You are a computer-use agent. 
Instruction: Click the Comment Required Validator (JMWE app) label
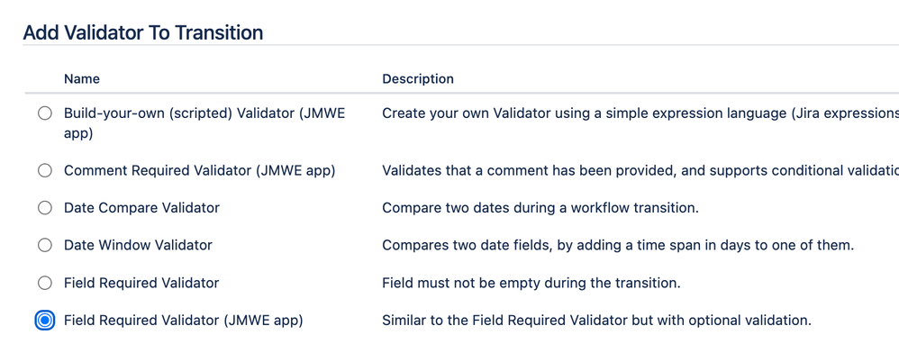[199, 170]
